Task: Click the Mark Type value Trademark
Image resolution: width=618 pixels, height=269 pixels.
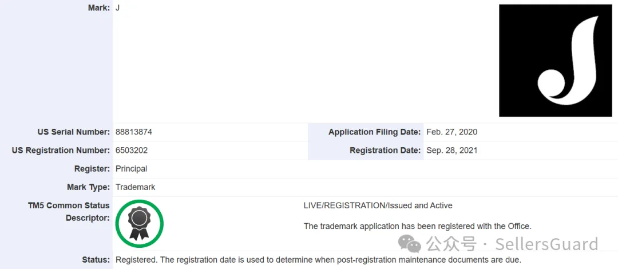Action: point(135,187)
